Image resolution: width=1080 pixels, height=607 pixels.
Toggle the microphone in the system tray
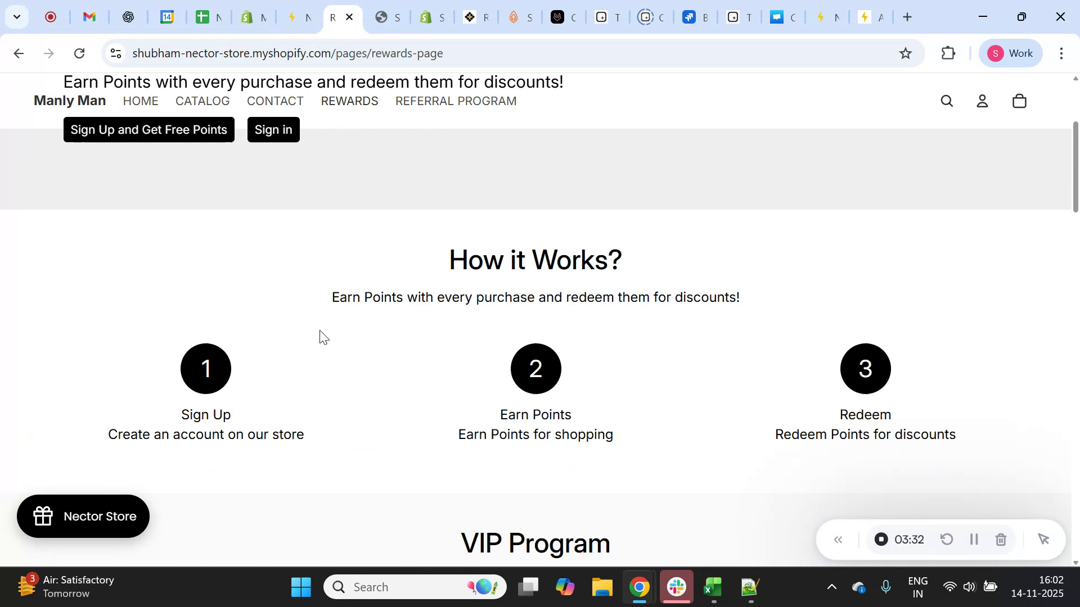click(x=886, y=586)
